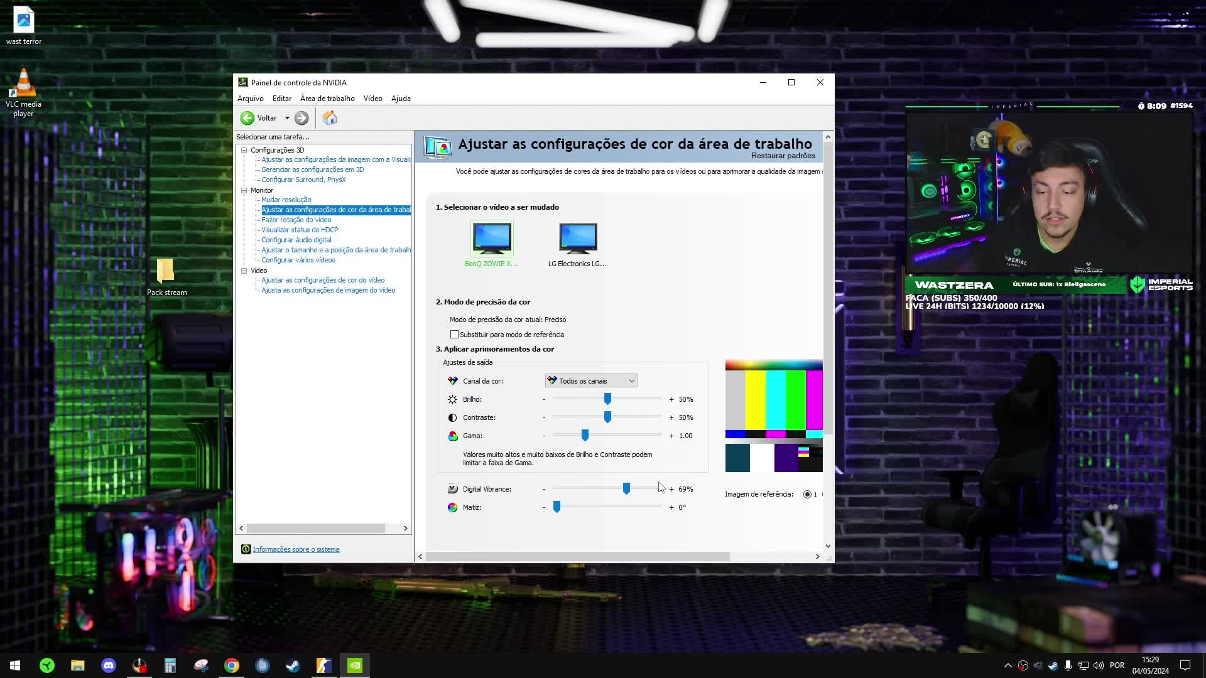Select the LG Electronics monitor icon
Screen dimensions: 1206x678
pyautogui.click(x=578, y=238)
